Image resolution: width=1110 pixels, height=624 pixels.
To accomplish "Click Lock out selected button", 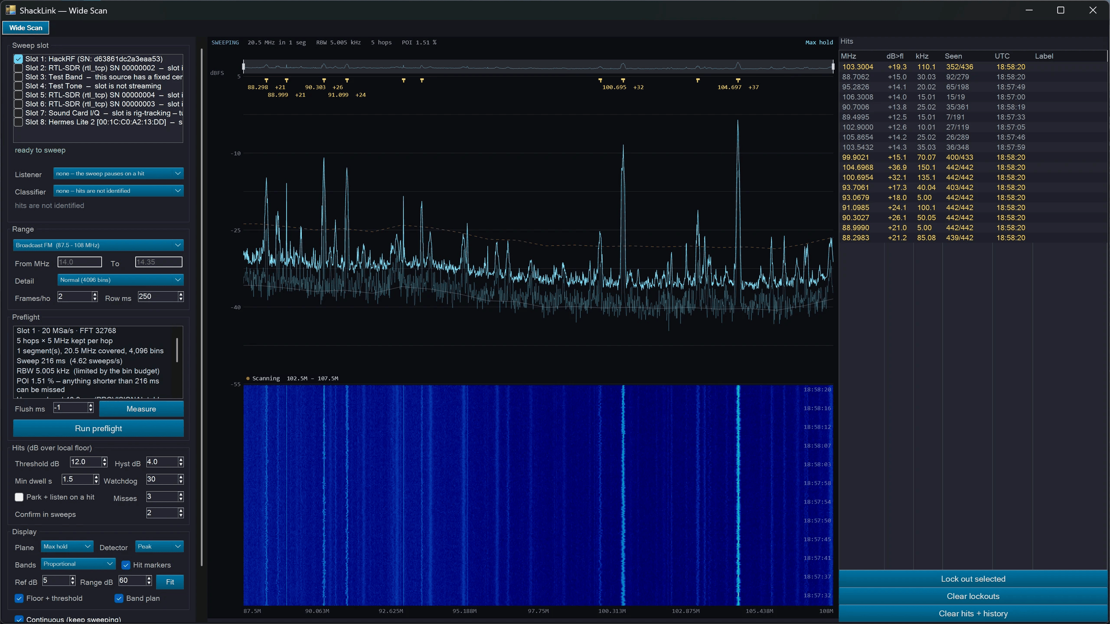I will 973,579.
